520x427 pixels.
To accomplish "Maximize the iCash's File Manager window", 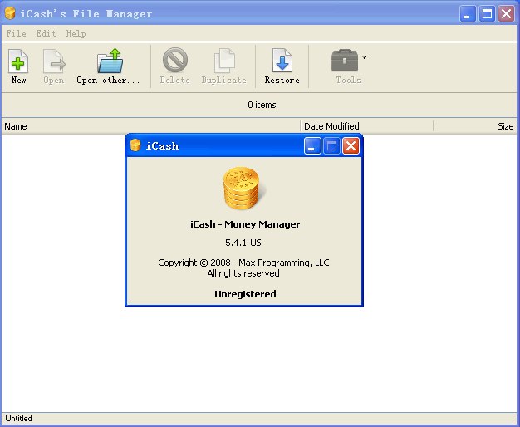I will tap(487, 14).
